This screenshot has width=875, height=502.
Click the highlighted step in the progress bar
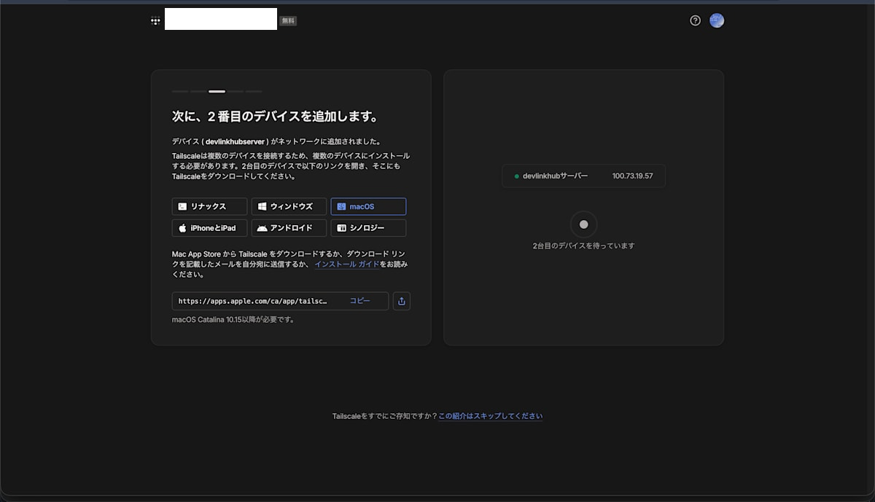(x=216, y=91)
